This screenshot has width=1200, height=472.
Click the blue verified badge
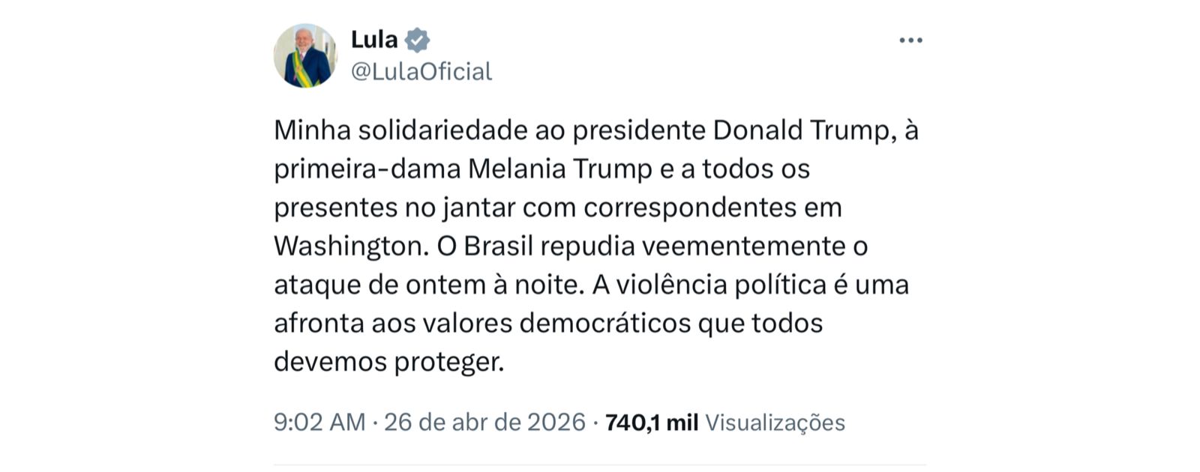pyautogui.click(x=417, y=40)
